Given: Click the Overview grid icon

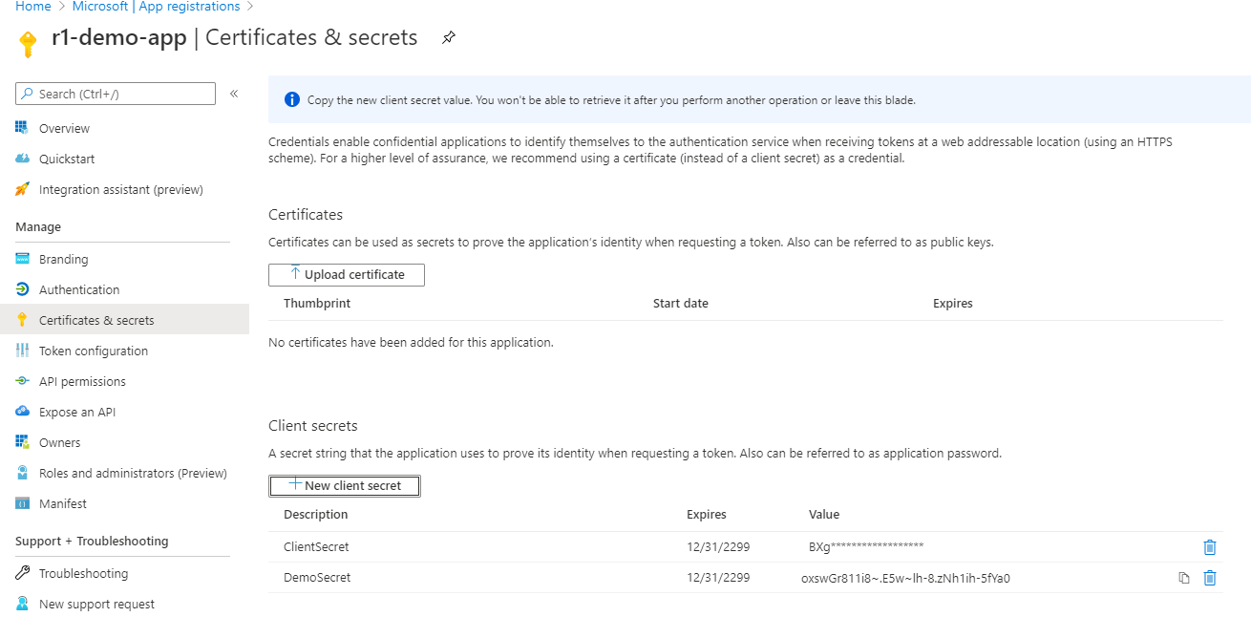Looking at the screenshot, I should (x=22, y=128).
